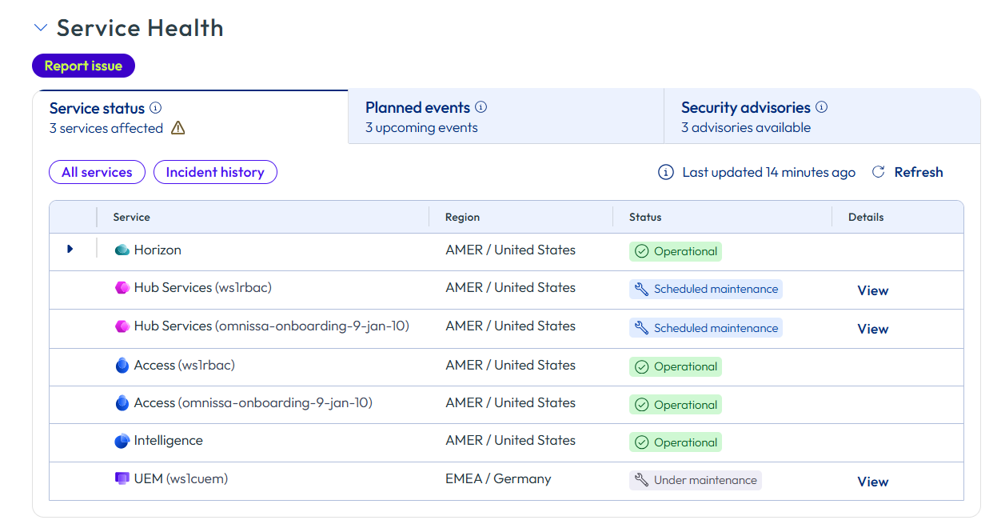The height and width of the screenshot is (532, 997).
Task: Click Operational checkmark icon for Intelligence
Action: pyautogui.click(x=641, y=442)
